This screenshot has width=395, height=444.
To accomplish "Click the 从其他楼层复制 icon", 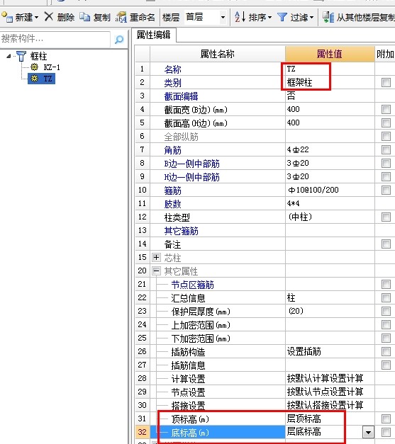I will [x=328, y=17].
